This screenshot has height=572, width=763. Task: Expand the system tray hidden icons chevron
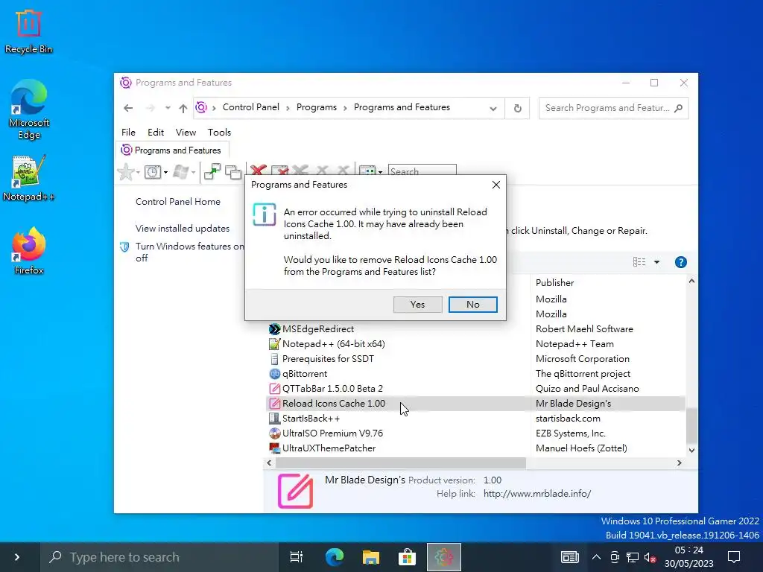595,557
